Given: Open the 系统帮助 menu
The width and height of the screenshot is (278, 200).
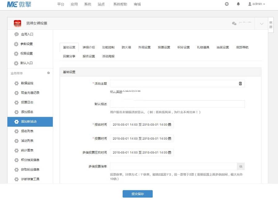Looking at the screenshot, I should click(x=120, y=4).
